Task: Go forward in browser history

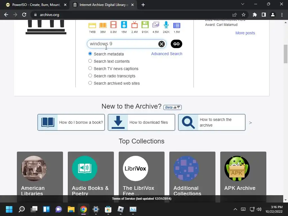Action: (x=15, y=15)
